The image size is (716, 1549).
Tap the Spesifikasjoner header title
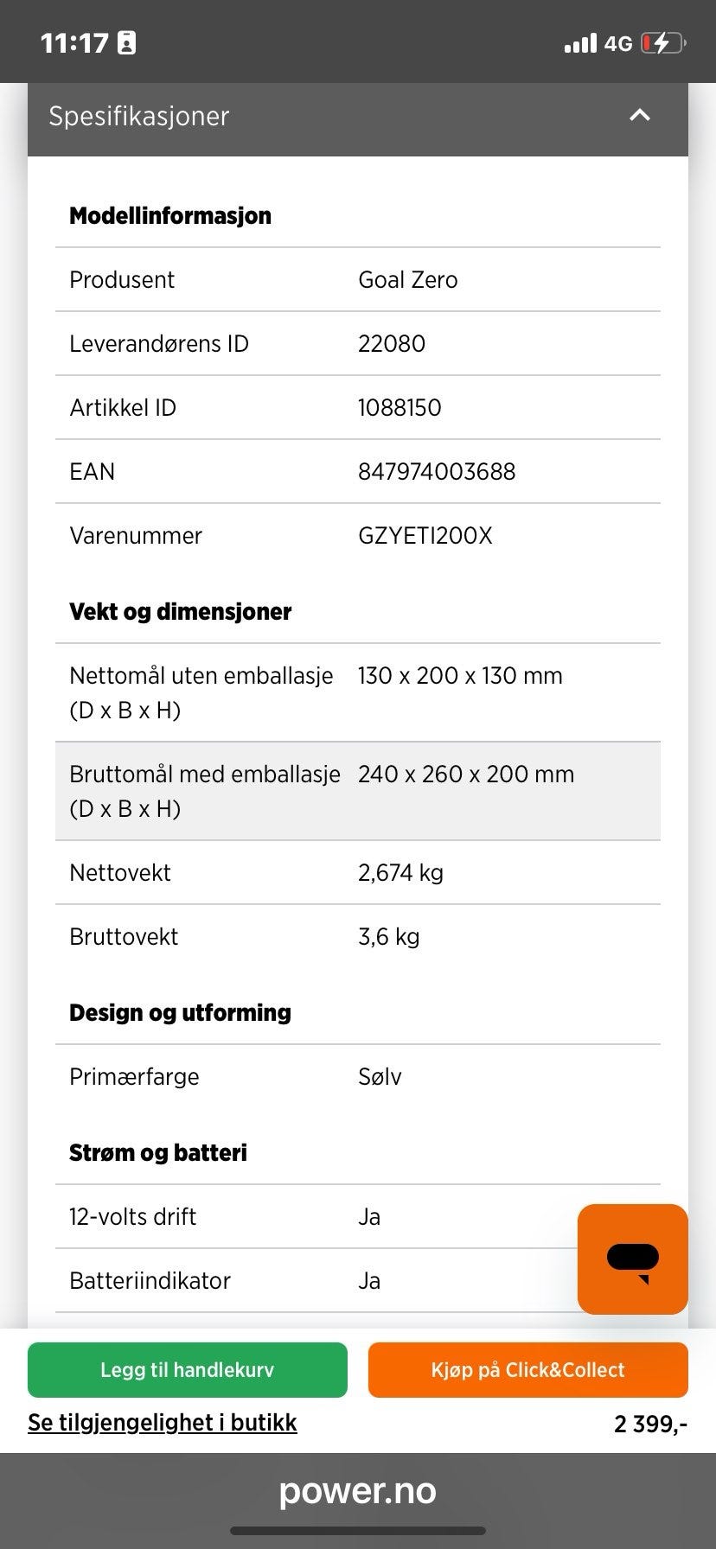tap(139, 116)
